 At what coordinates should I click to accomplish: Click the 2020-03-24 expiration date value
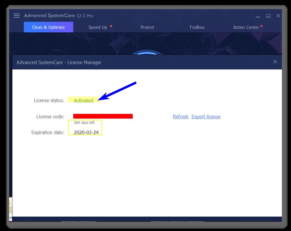[86, 132]
